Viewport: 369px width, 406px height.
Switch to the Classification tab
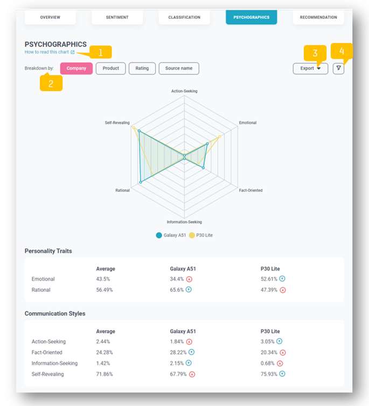184,17
